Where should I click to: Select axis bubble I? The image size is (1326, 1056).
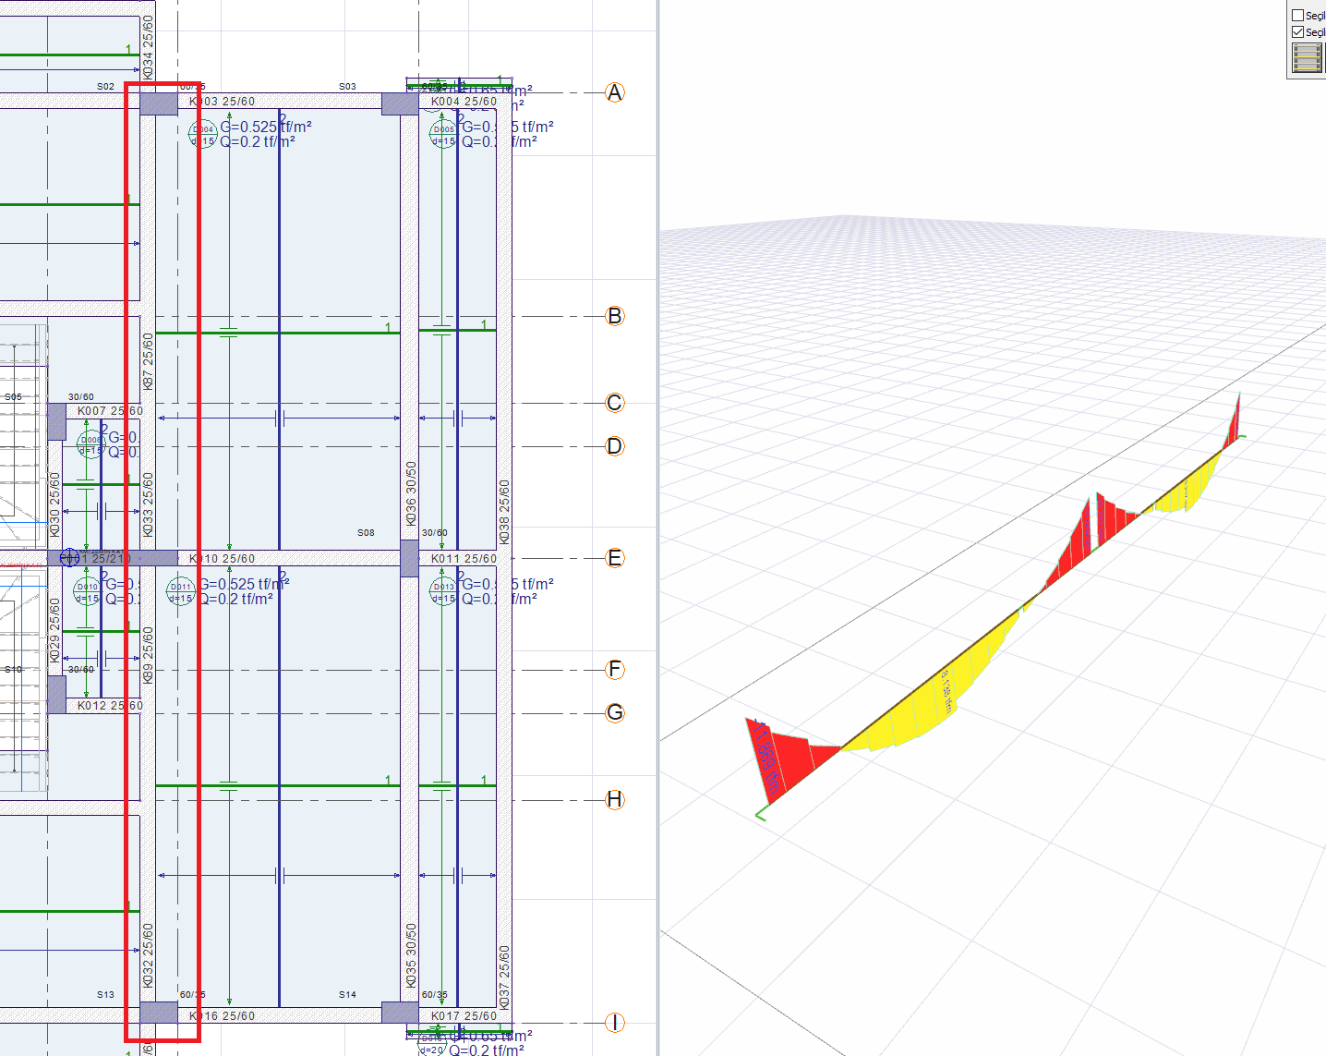click(x=615, y=1023)
